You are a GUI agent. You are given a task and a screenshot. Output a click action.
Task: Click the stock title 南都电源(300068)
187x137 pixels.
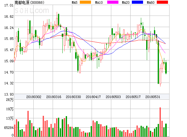click(29, 2)
